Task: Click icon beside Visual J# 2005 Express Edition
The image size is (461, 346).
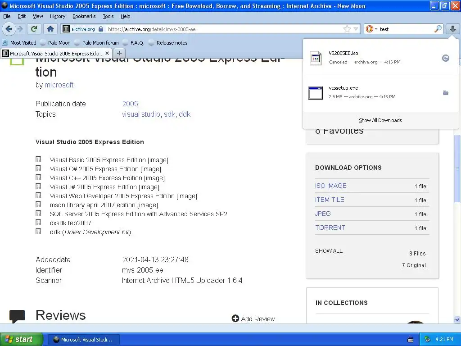Action: pos(38,186)
